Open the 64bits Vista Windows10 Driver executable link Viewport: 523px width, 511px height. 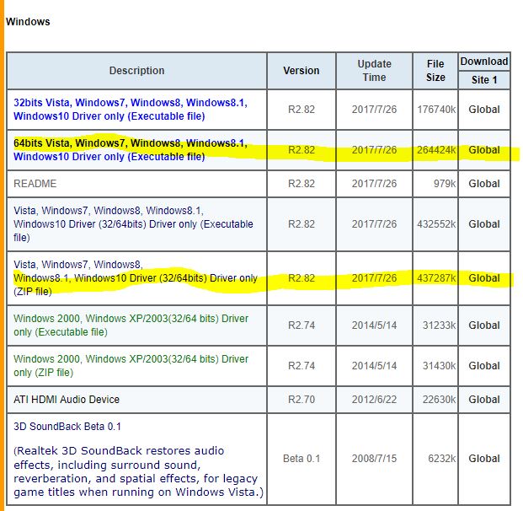click(131, 149)
